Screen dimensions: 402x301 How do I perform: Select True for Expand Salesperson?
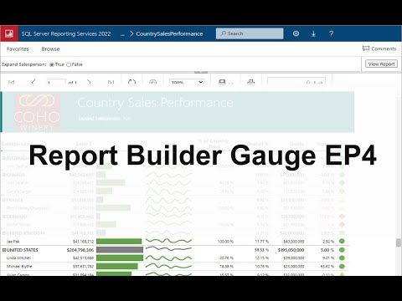pyautogui.click(x=52, y=64)
